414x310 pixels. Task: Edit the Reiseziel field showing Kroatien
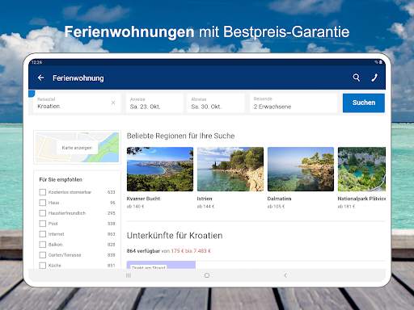pos(76,103)
